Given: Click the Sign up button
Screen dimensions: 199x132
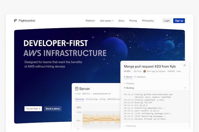Looking at the screenshot, I should pyautogui.click(x=179, y=21).
